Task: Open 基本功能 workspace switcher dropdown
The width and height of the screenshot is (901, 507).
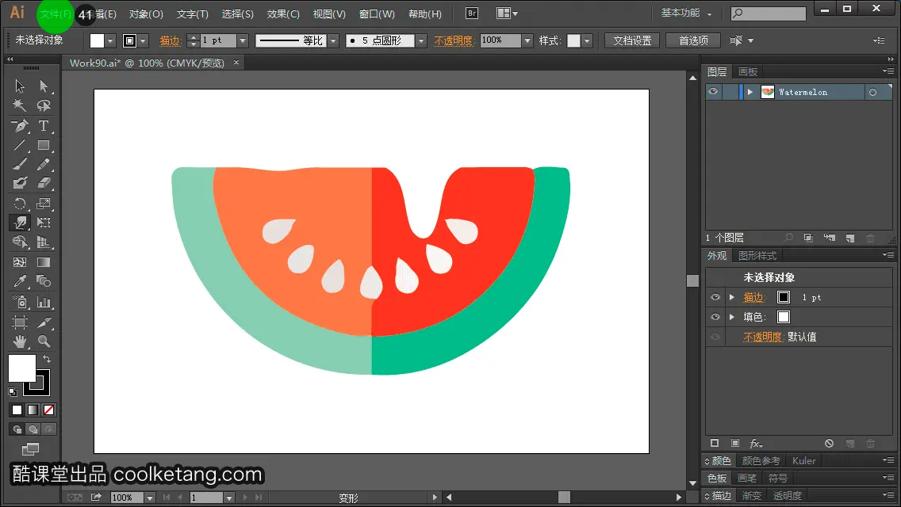Action: pos(686,13)
